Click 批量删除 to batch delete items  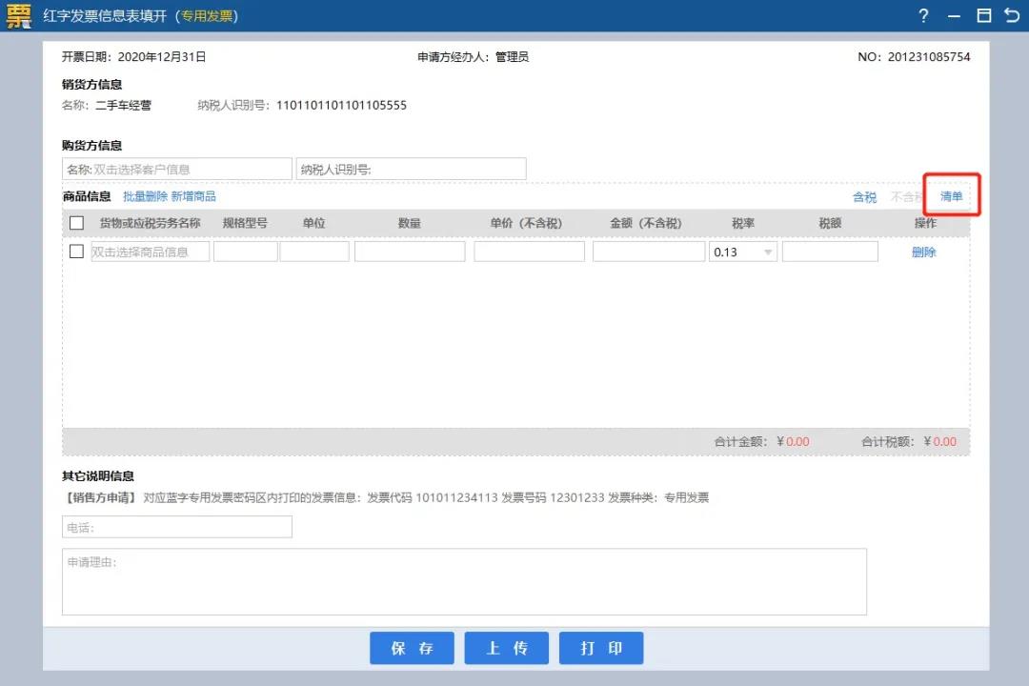(142, 197)
